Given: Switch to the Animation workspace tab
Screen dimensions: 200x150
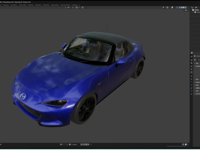Looking at the screenshot, I should click(38, 5).
